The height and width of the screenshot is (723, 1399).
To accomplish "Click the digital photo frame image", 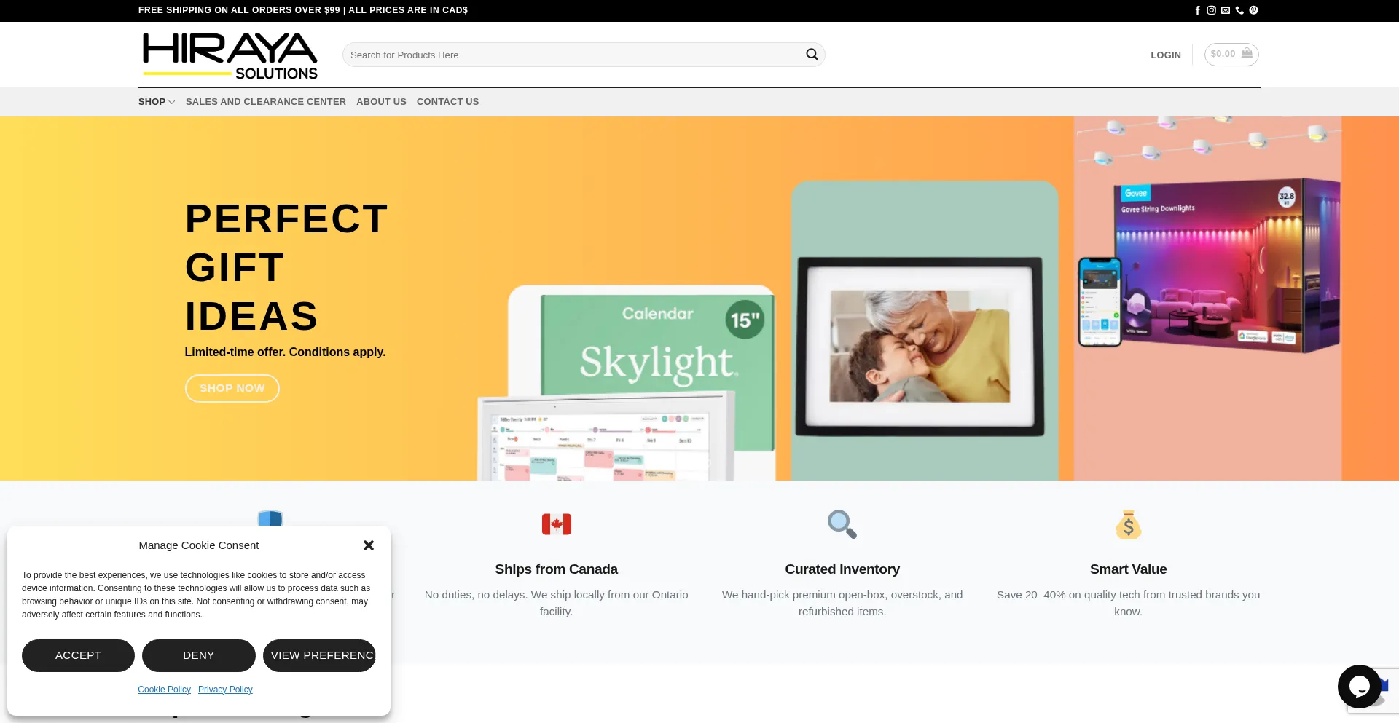I will (x=920, y=347).
